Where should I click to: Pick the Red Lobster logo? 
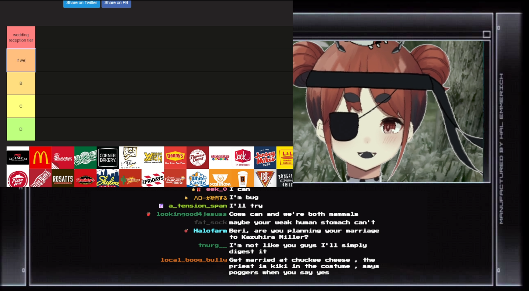[18, 158]
